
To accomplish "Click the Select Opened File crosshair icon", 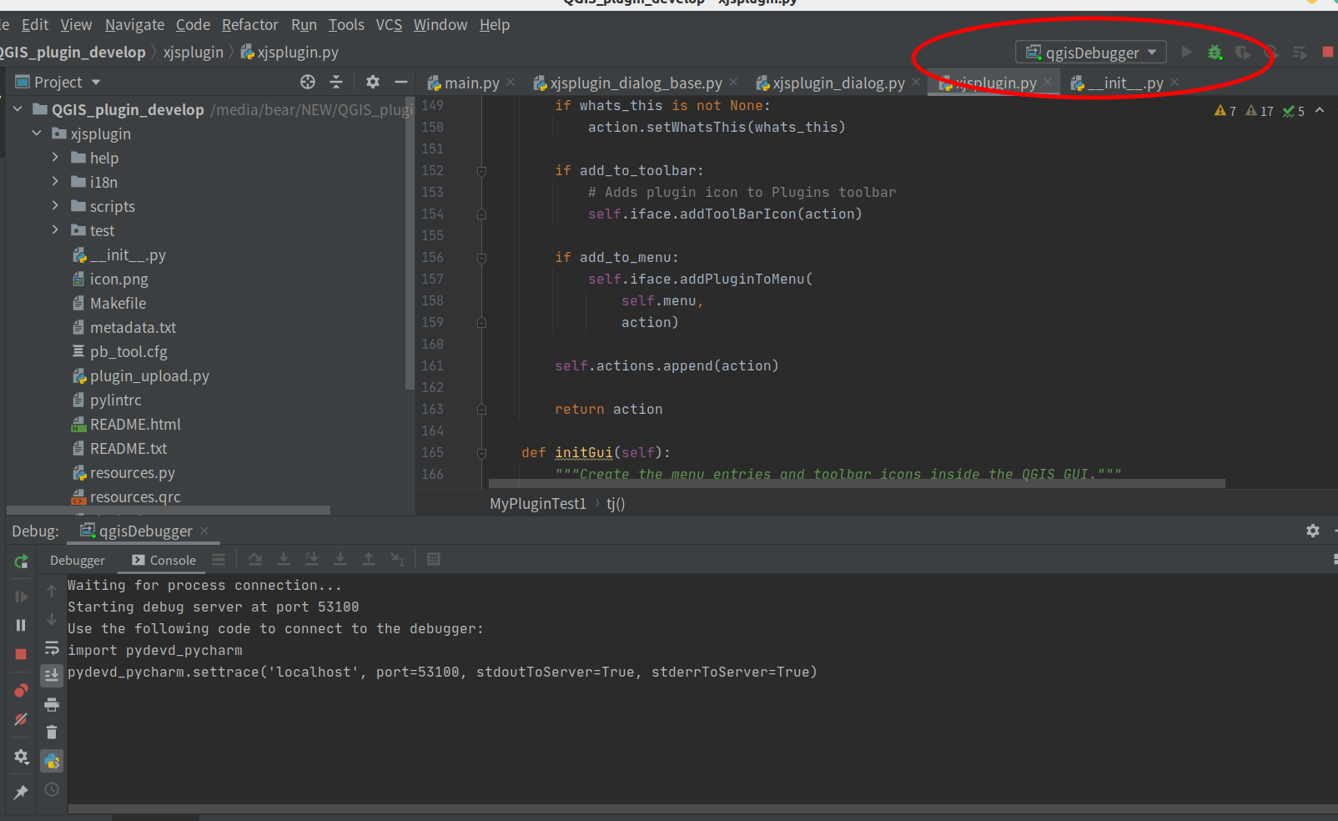I will click(x=308, y=82).
